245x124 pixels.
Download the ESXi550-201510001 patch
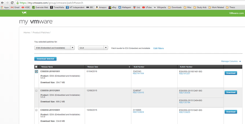(231, 112)
